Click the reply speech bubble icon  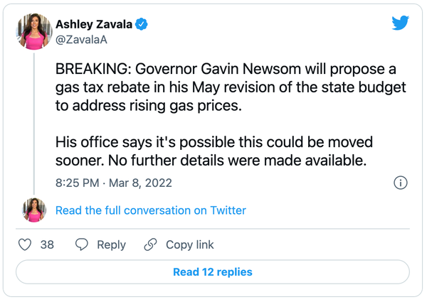click(x=82, y=244)
